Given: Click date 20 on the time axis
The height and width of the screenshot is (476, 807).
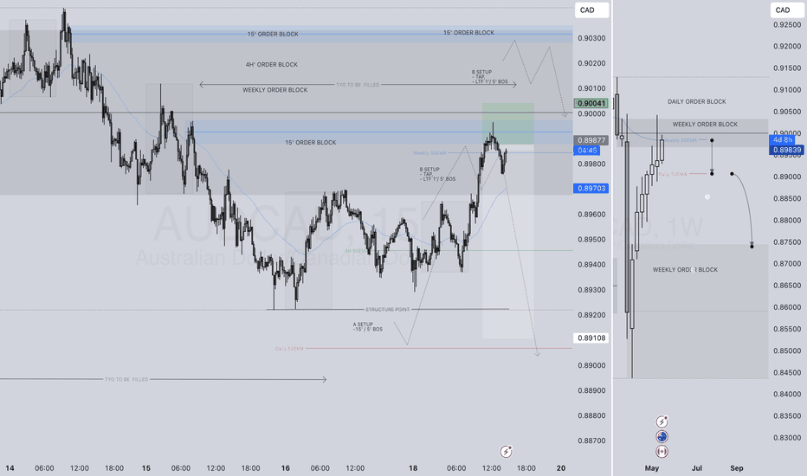Looking at the screenshot, I should (561, 468).
